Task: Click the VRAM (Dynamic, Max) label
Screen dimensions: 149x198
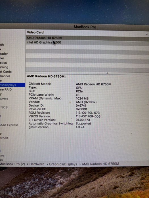Action: click(46, 98)
